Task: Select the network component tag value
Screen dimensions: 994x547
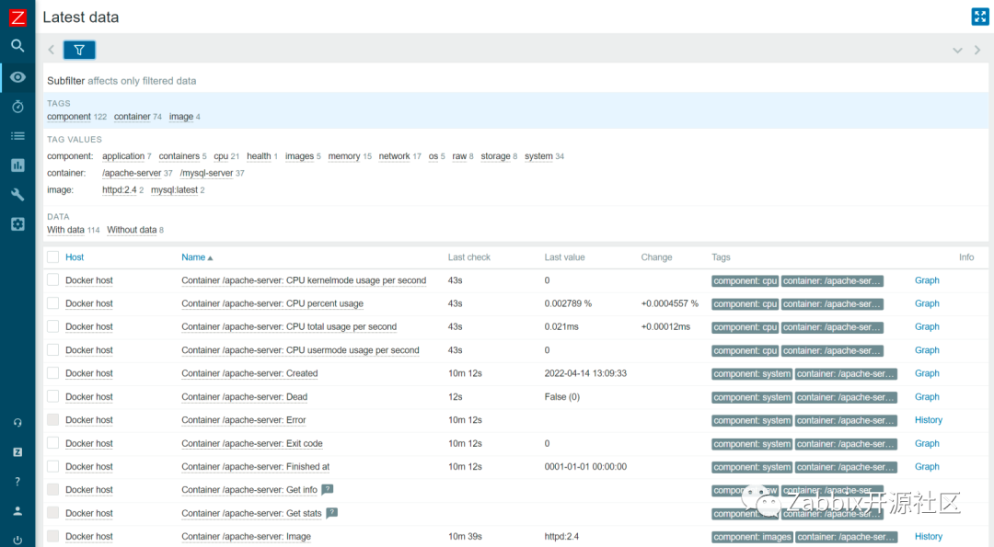Action: (x=394, y=155)
